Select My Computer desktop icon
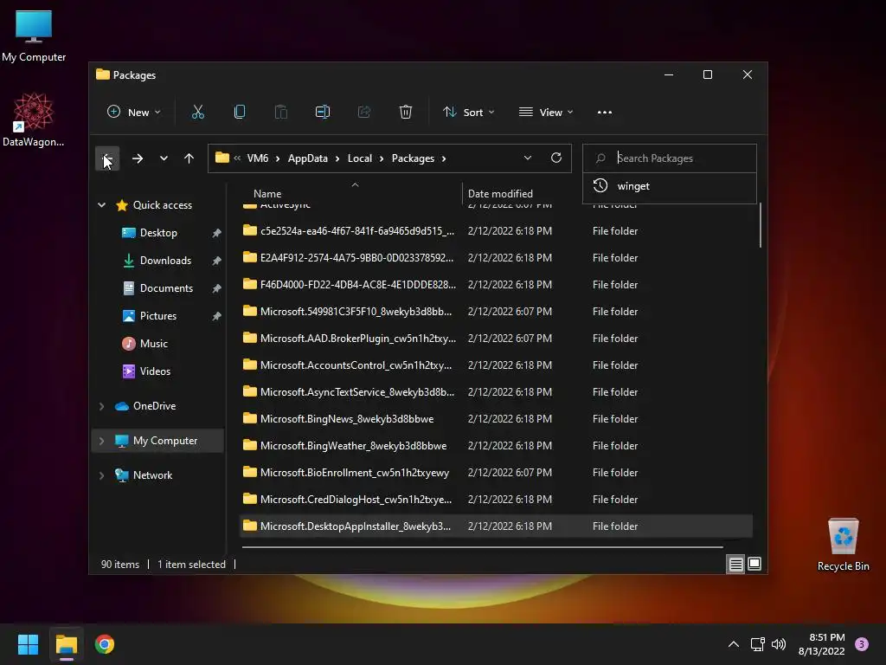The image size is (886, 665). (x=34, y=36)
